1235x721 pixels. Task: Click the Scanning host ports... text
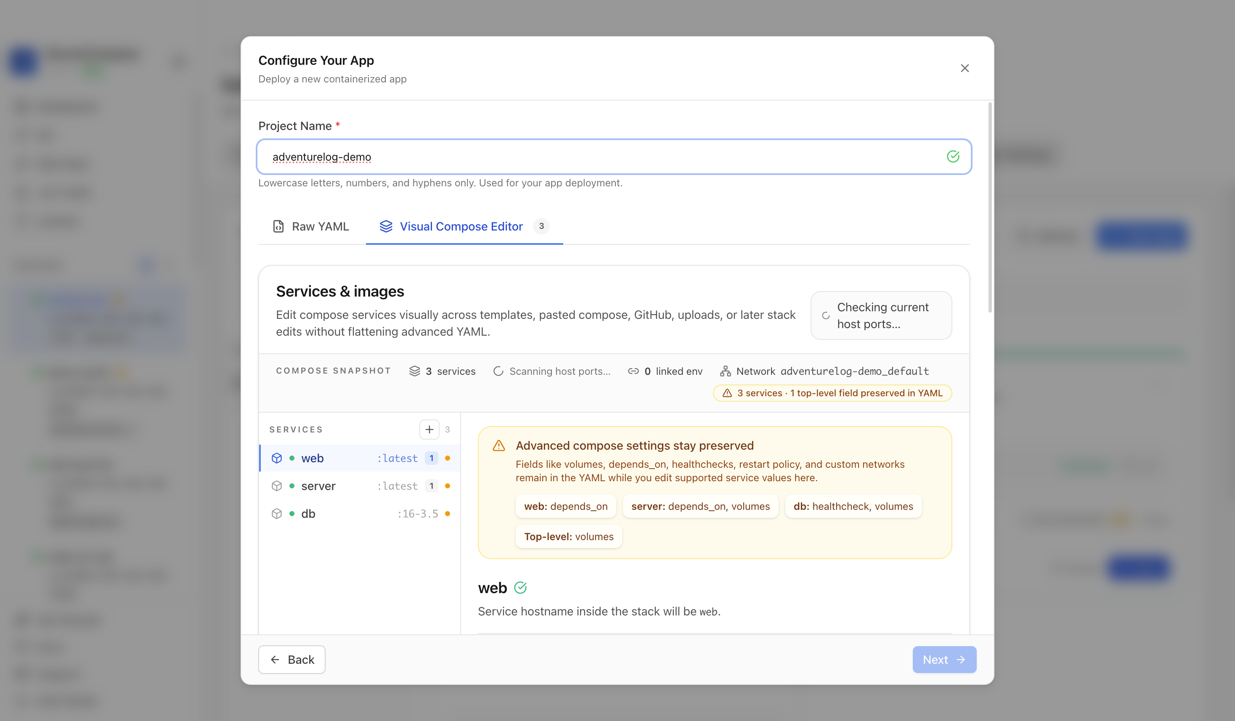(560, 371)
